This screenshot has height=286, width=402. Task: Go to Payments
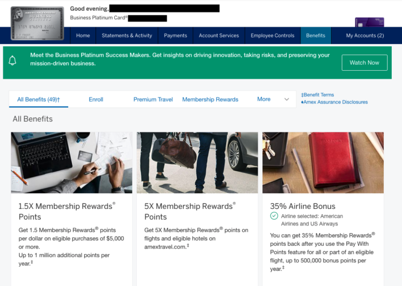coord(175,36)
